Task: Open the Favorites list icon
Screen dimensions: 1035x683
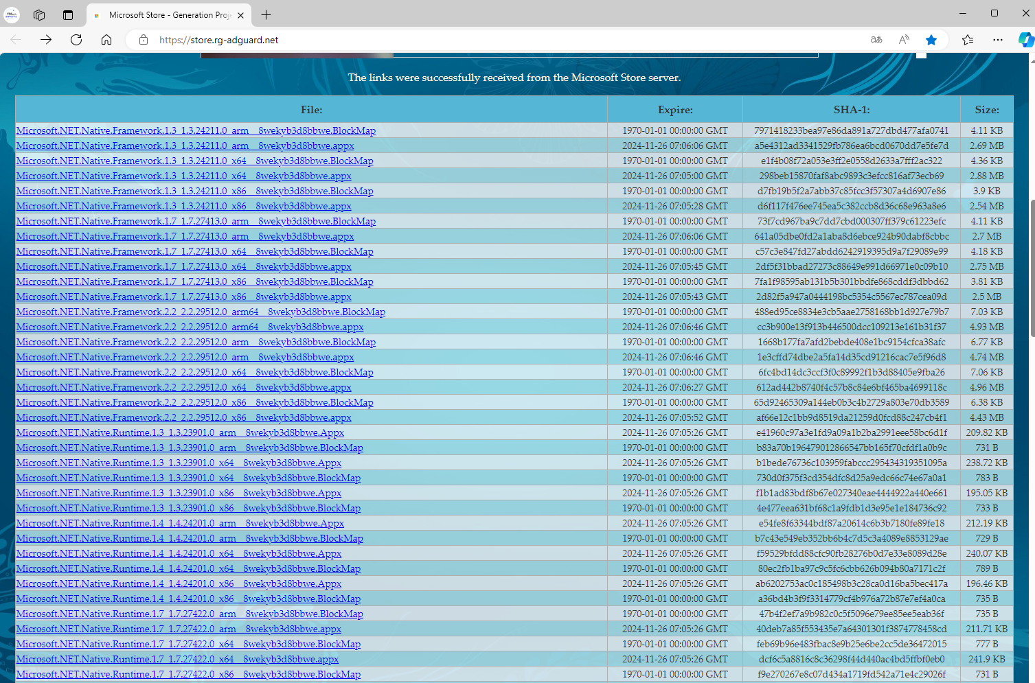Action: (968, 40)
